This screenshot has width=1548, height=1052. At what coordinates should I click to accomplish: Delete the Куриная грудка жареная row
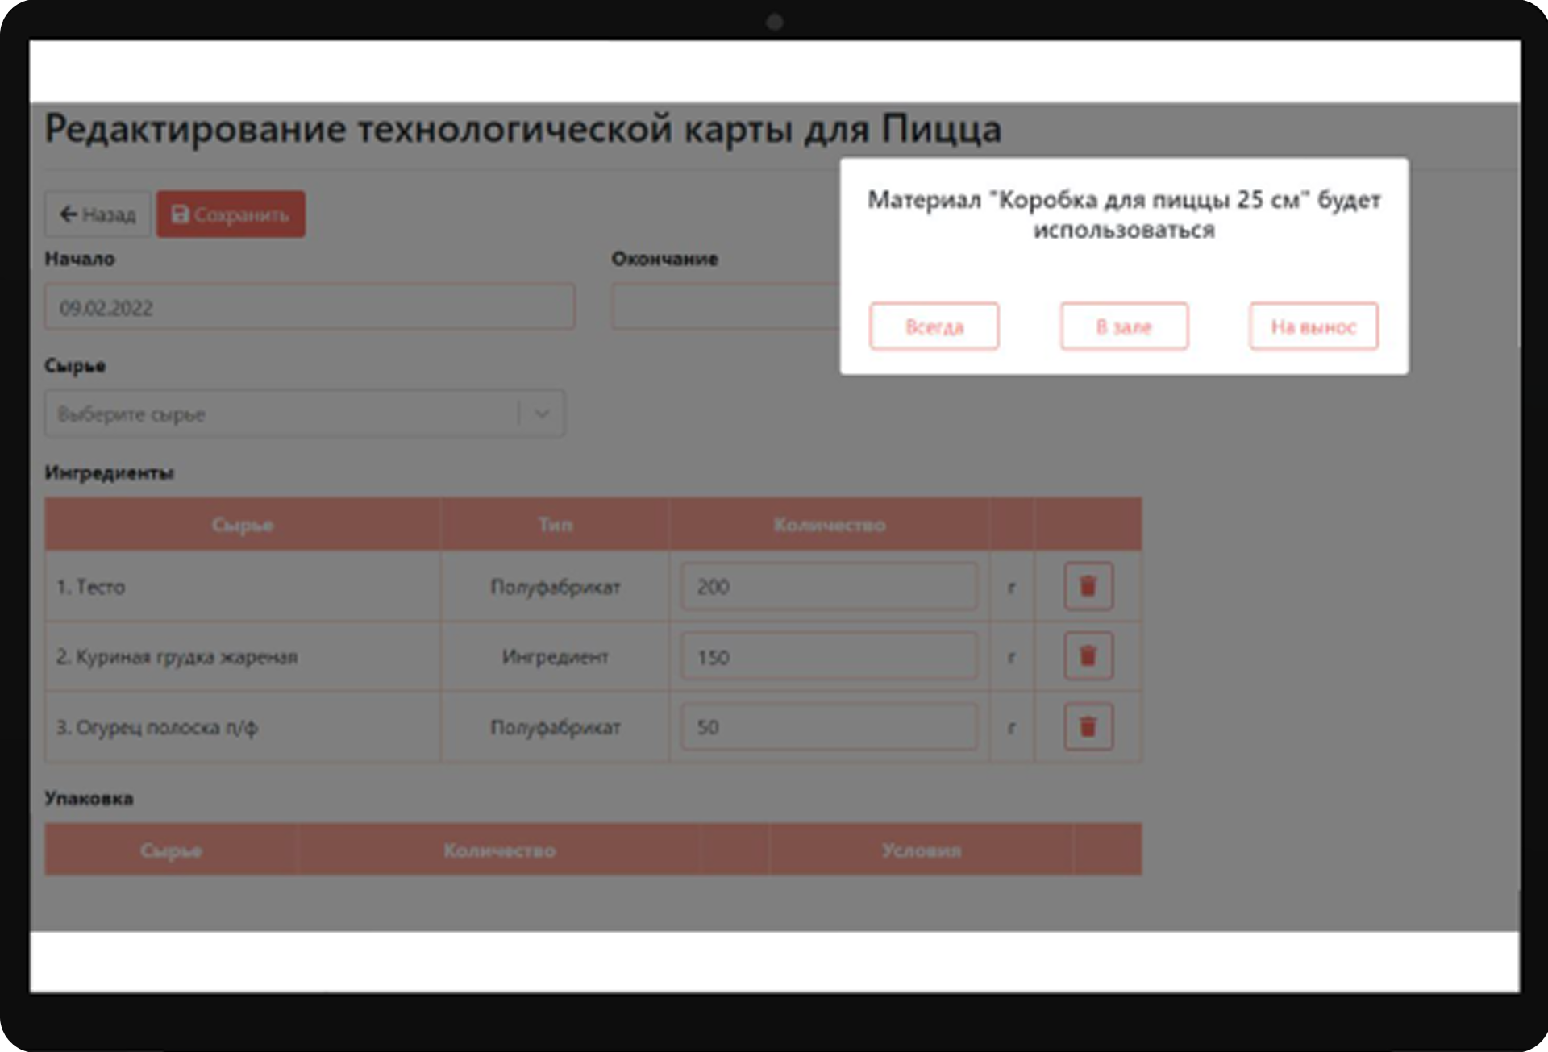(x=1088, y=656)
